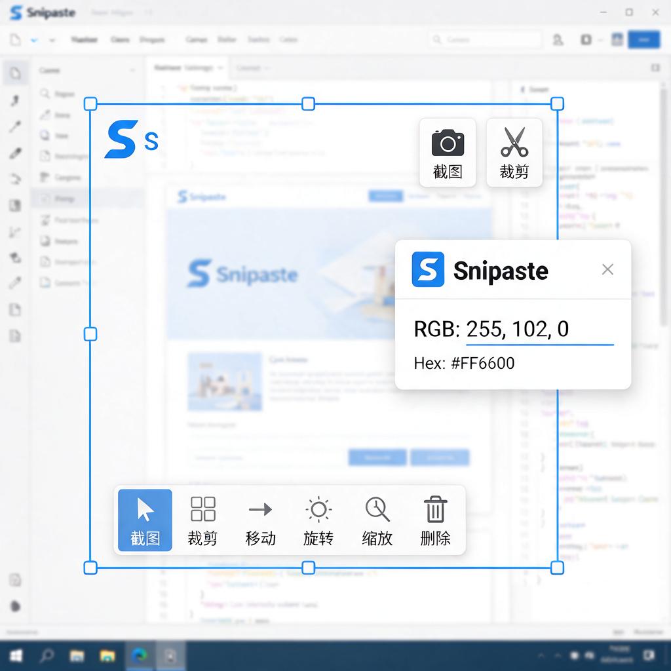Click the Windows Start button
671x671 pixels.
(16, 655)
